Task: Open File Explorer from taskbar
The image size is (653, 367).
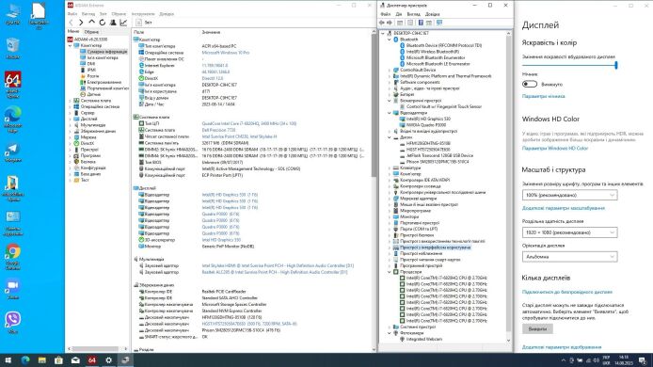Action: point(42,359)
